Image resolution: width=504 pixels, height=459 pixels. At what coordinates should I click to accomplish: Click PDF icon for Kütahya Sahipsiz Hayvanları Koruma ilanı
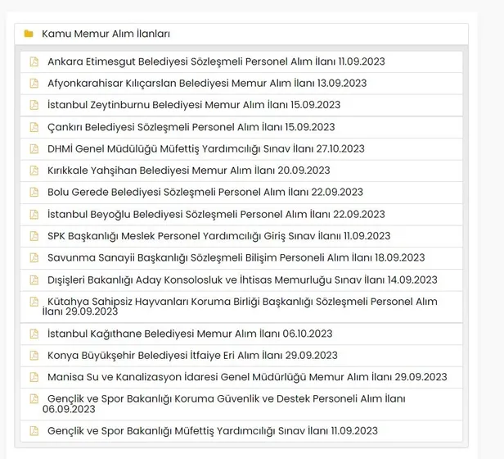(34, 302)
